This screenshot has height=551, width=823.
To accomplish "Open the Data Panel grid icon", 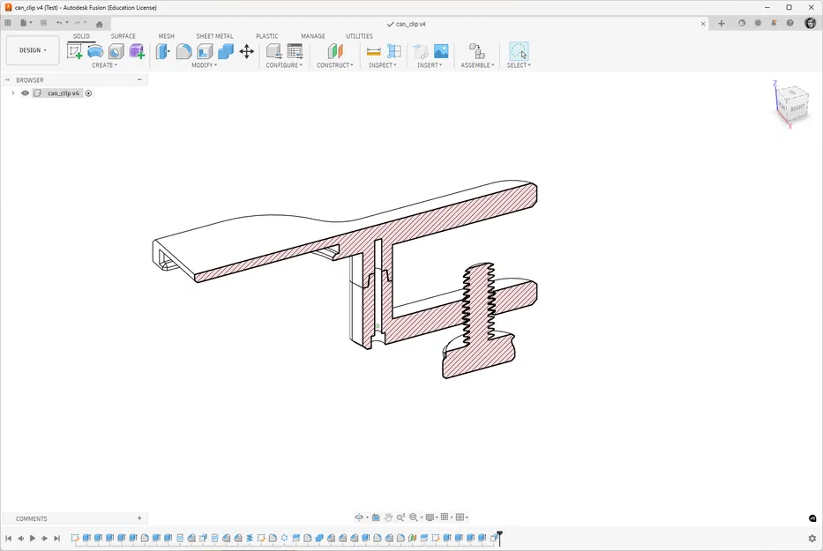I will click(8, 22).
